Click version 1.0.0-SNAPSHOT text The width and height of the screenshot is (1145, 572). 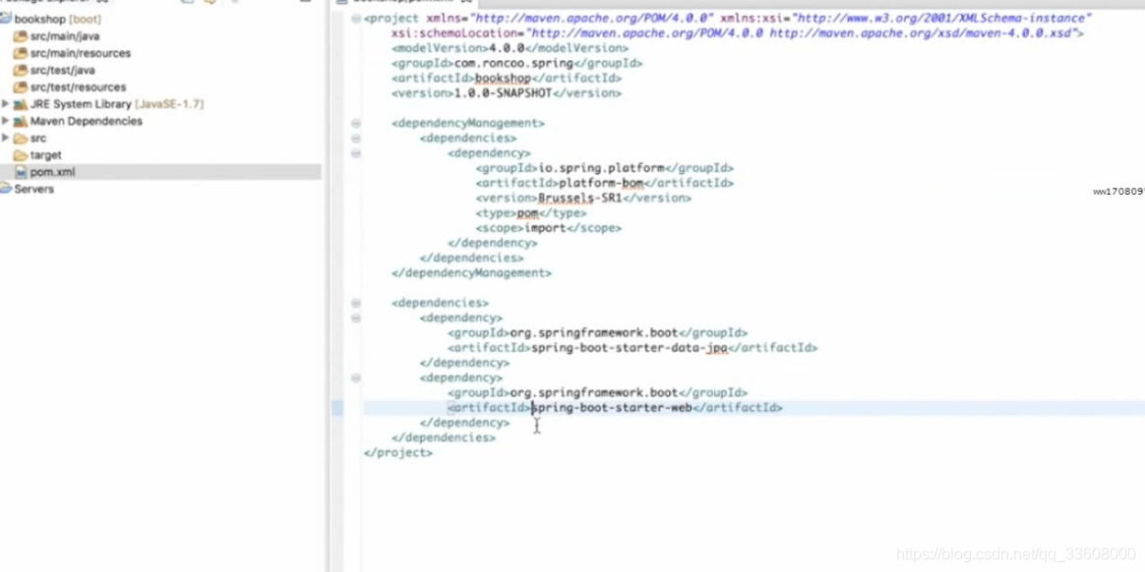pos(503,93)
